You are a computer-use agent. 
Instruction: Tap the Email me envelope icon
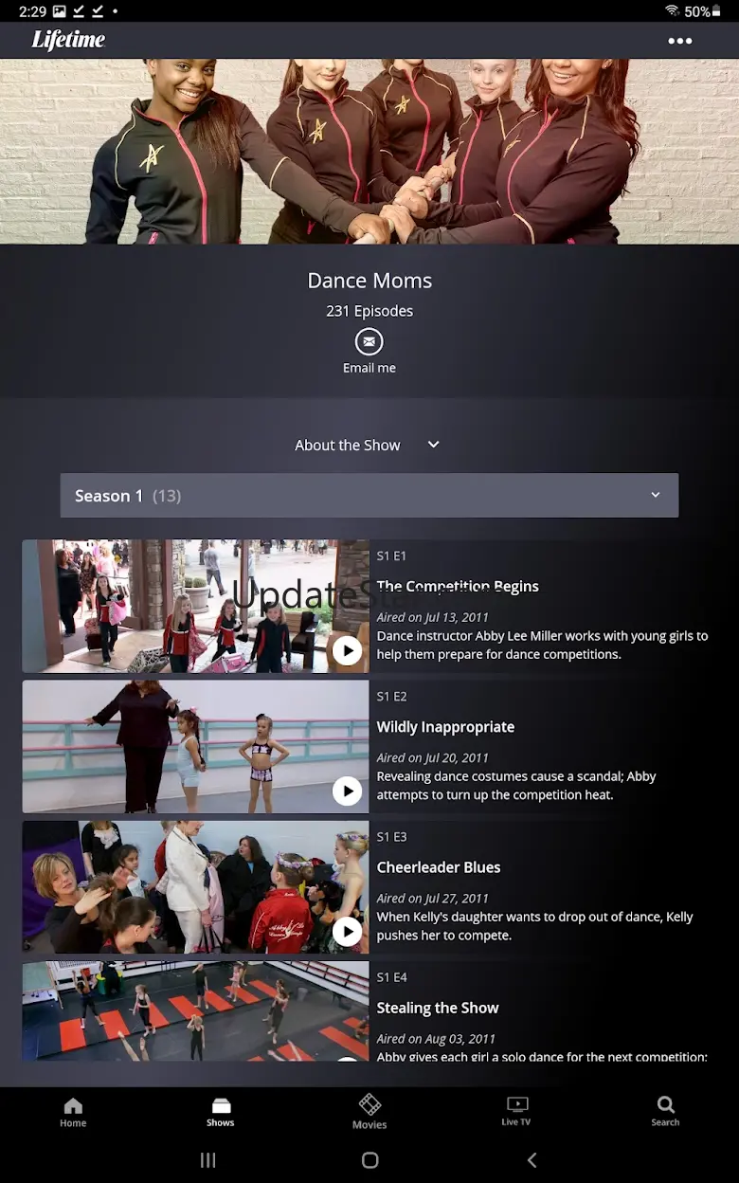(369, 341)
